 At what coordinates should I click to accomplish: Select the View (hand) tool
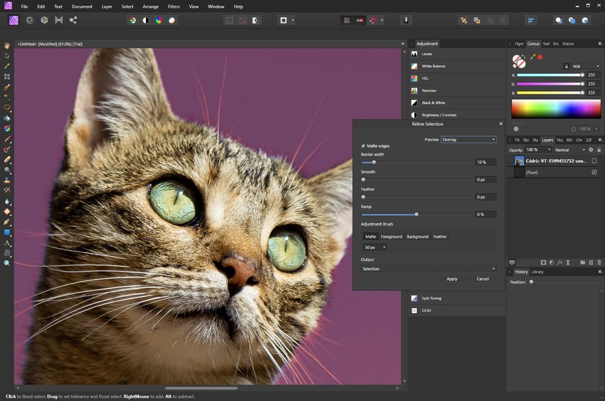point(7,45)
